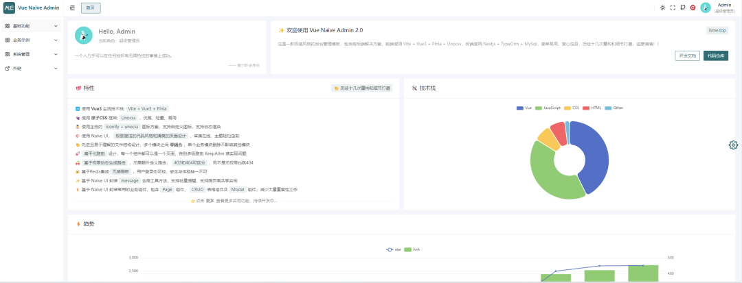Click the emoji on the Unocss feature row

78,118
